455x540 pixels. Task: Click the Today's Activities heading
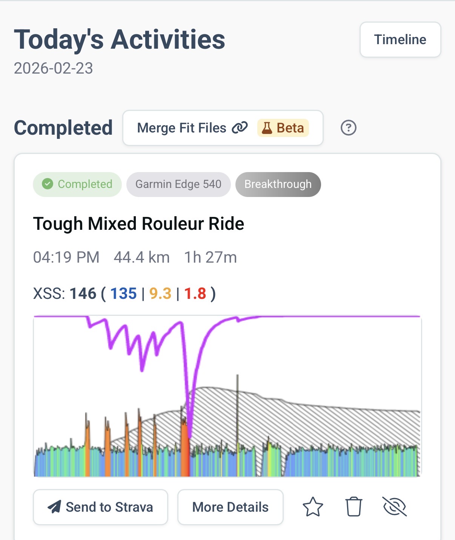(x=119, y=40)
